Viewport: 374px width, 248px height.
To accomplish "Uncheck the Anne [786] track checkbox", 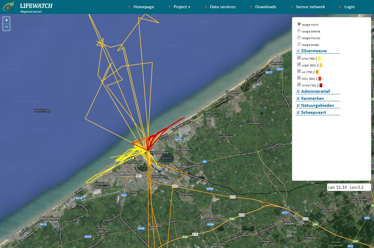I will (299, 58).
